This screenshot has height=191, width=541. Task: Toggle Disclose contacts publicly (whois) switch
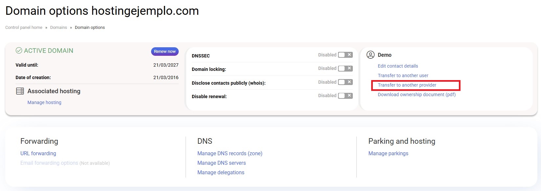(345, 82)
